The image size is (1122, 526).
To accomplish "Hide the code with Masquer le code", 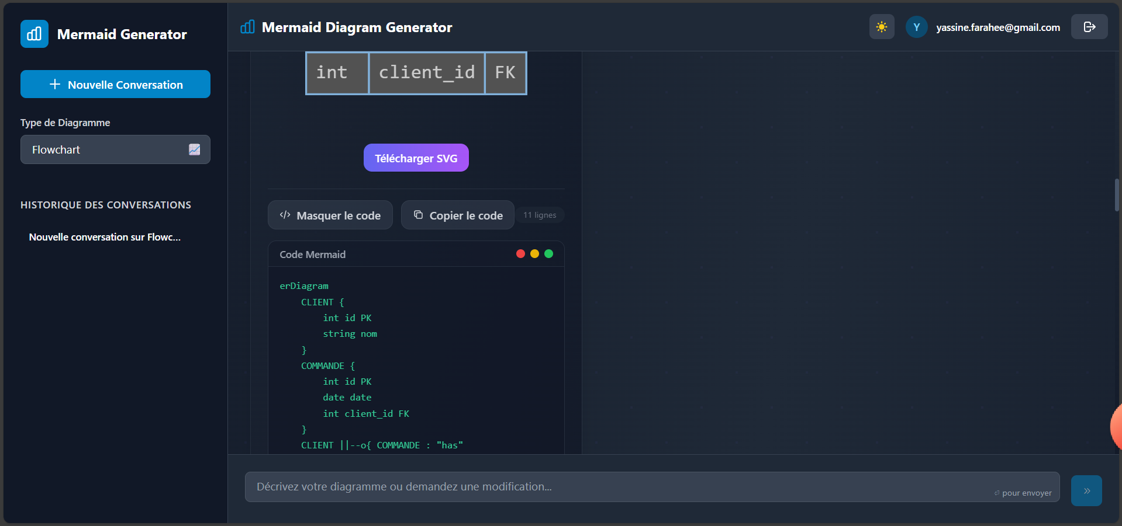I will click(330, 215).
